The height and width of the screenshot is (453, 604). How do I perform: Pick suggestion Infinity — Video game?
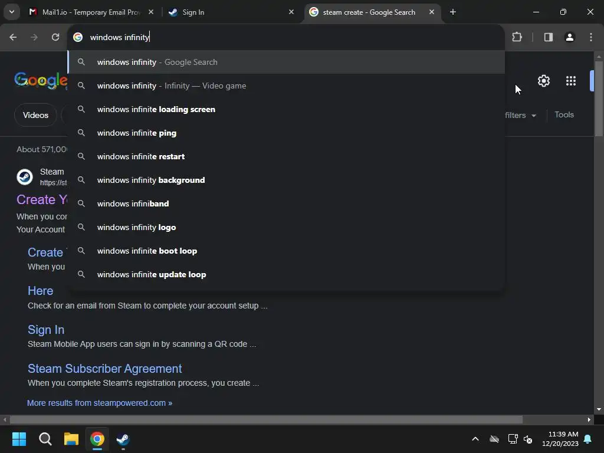click(x=286, y=86)
